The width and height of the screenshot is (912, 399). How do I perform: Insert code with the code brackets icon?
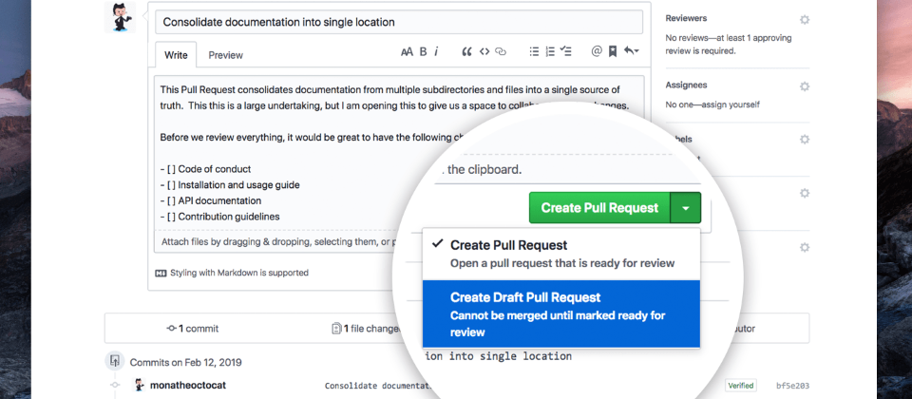tap(484, 51)
